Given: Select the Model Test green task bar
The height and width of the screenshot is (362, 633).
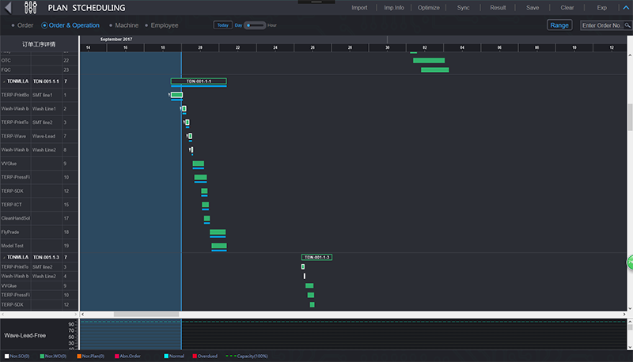Looking at the screenshot, I should (x=219, y=246).
